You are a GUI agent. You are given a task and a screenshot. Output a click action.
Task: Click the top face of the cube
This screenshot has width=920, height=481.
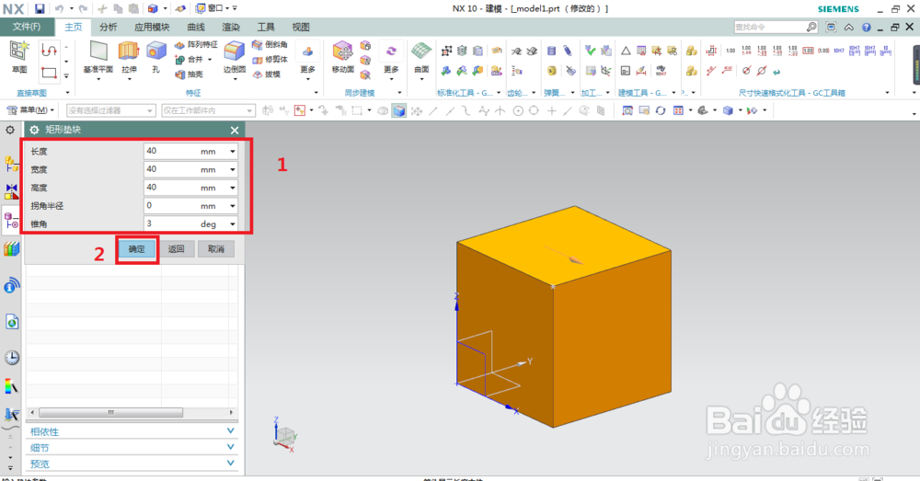click(x=563, y=245)
